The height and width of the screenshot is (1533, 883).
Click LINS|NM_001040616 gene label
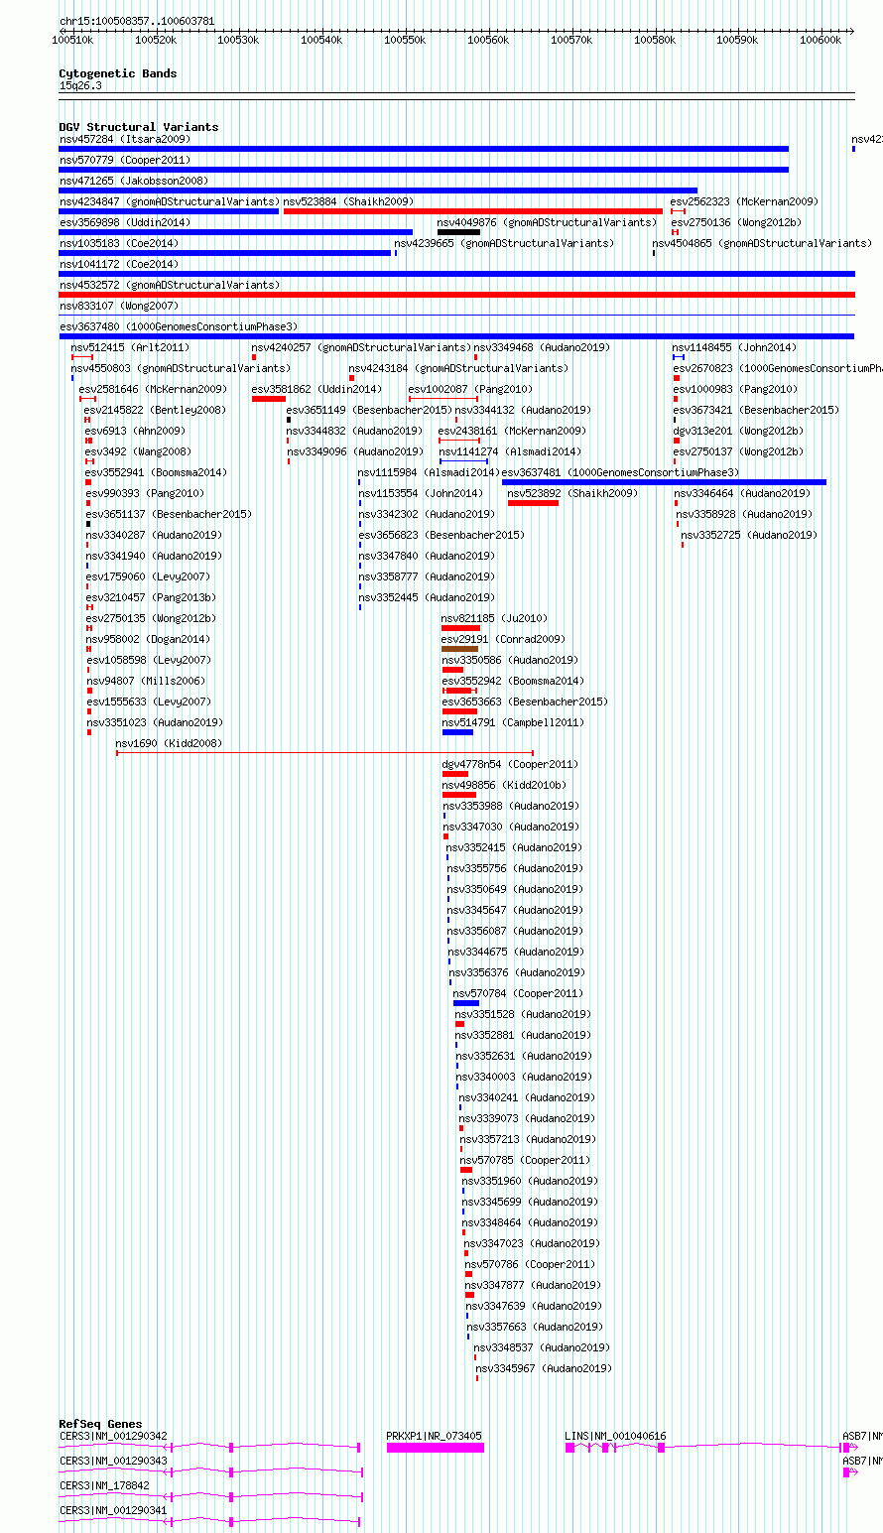click(x=615, y=1436)
